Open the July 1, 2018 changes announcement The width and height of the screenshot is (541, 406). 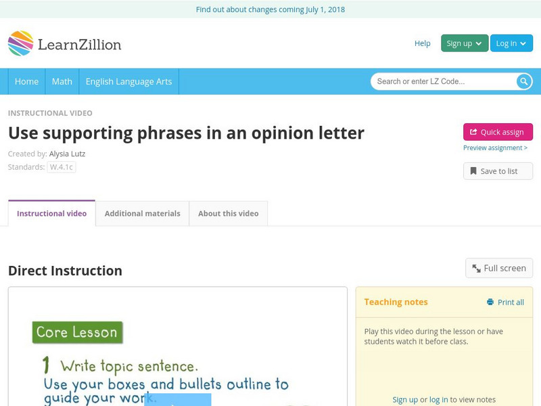(x=270, y=9)
